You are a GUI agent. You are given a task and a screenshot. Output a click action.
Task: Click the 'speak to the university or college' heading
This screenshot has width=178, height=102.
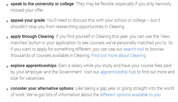point(42,4)
